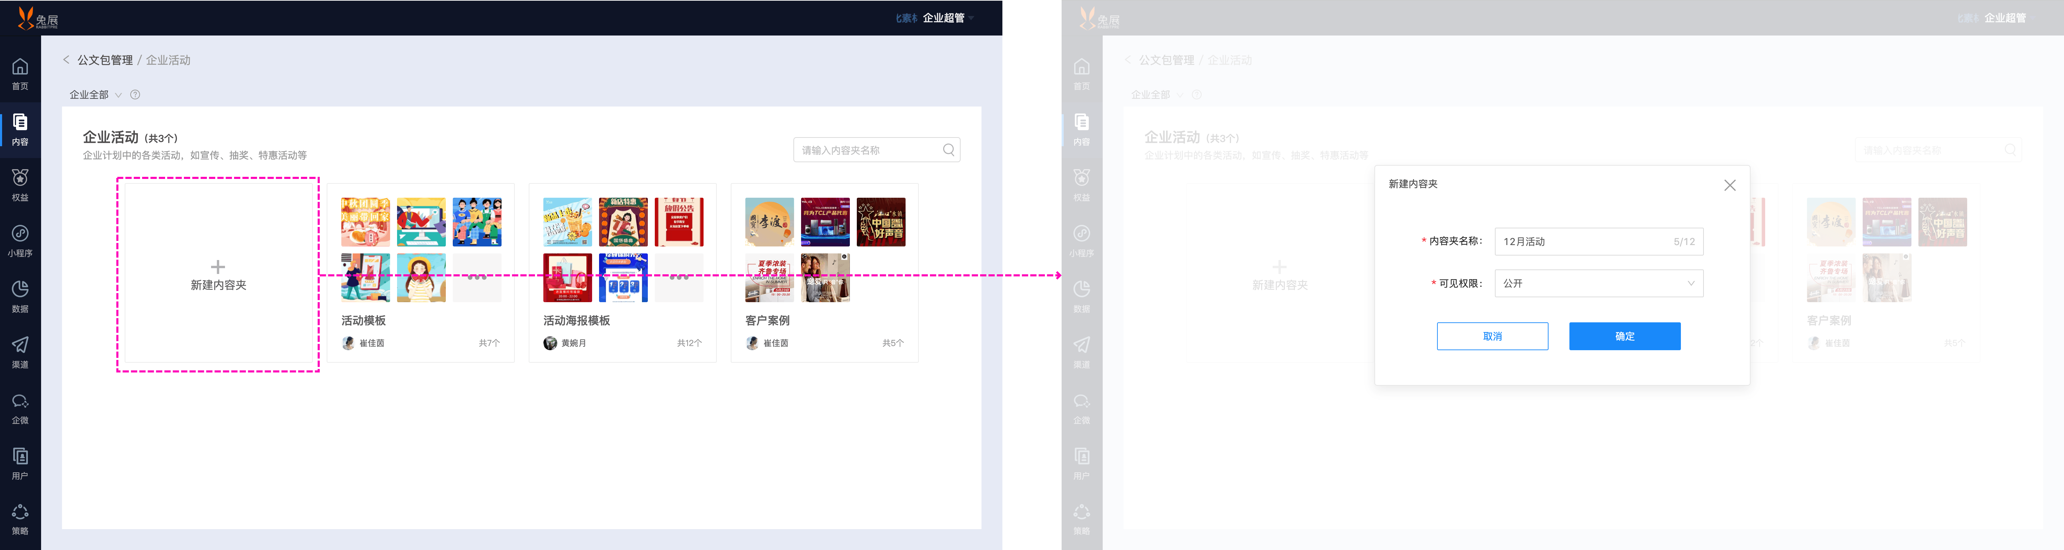Click first thumbnail in 活动模板 folder
The height and width of the screenshot is (550, 2064).
click(x=365, y=222)
